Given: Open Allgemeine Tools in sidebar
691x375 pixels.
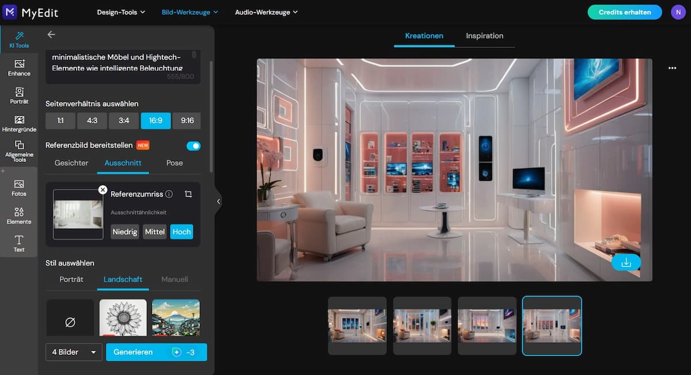Looking at the screenshot, I should point(19,151).
